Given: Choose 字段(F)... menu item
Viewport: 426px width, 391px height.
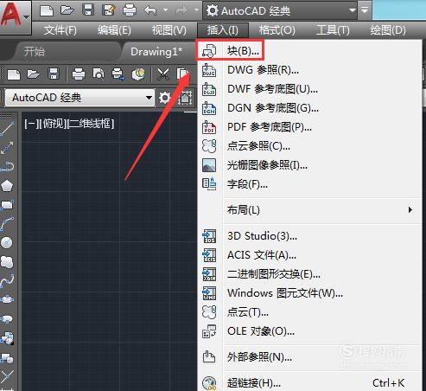Looking at the screenshot, I should point(309,184).
